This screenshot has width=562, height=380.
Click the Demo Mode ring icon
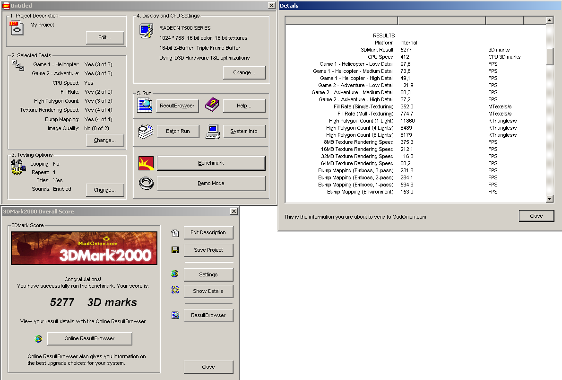(x=145, y=183)
